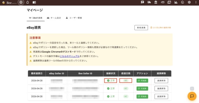Open the 2つ目以降の連携手順 help link
This screenshot has height=103, width=199.
click(160, 28)
